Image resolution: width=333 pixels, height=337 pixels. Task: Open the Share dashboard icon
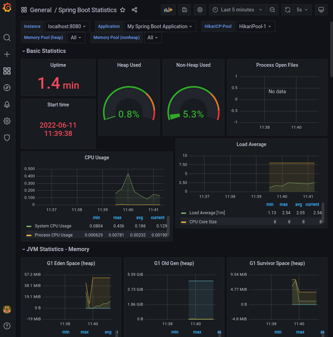click(x=134, y=10)
